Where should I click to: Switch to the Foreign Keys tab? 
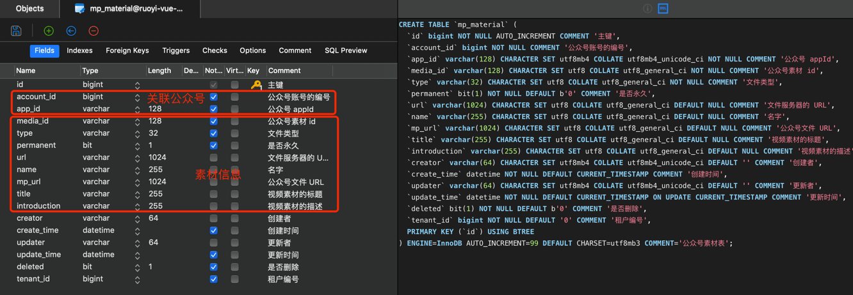click(x=127, y=51)
